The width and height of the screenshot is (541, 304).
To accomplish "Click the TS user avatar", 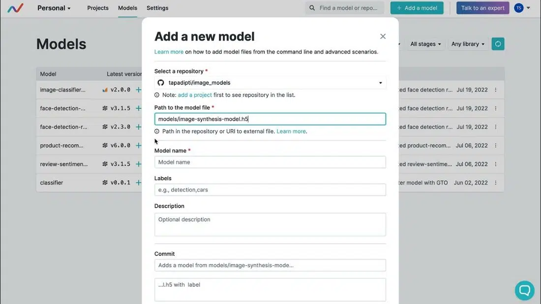I will click(519, 8).
